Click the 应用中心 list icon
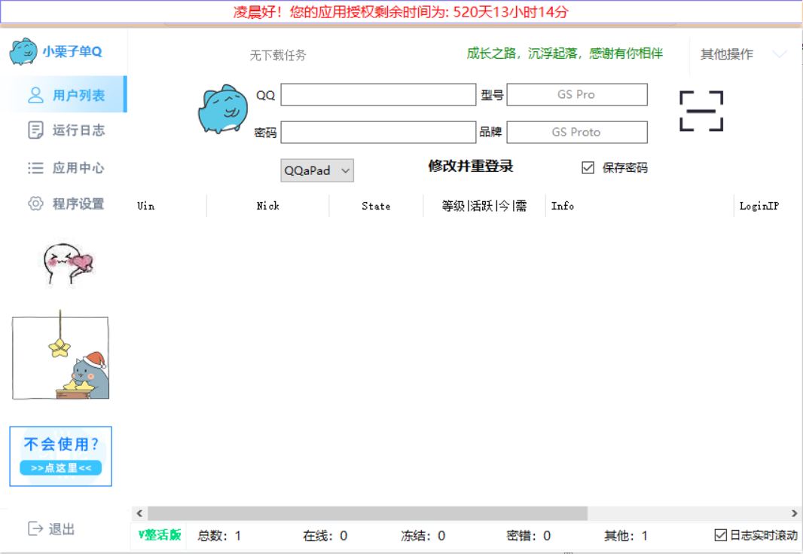 click(x=36, y=168)
